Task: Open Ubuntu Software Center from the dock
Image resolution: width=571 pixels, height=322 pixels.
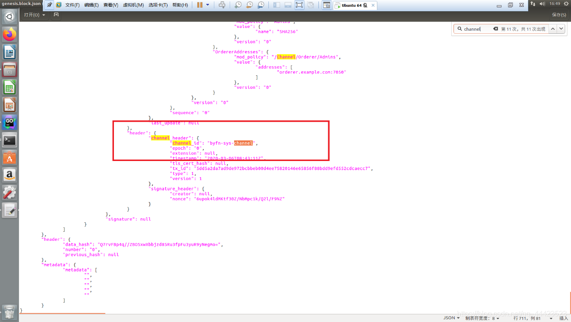Action: click(x=9, y=157)
